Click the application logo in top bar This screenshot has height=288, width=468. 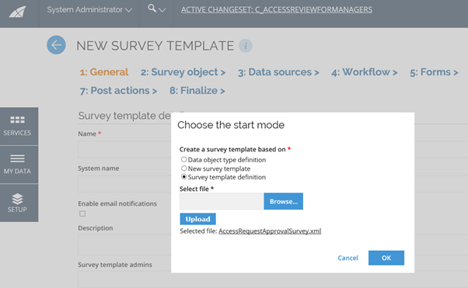(x=18, y=12)
